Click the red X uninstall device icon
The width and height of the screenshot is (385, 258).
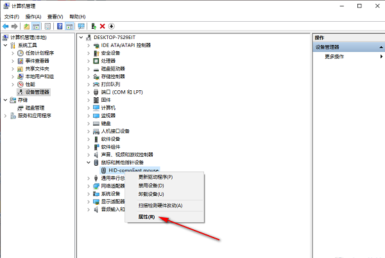[103, 26]
